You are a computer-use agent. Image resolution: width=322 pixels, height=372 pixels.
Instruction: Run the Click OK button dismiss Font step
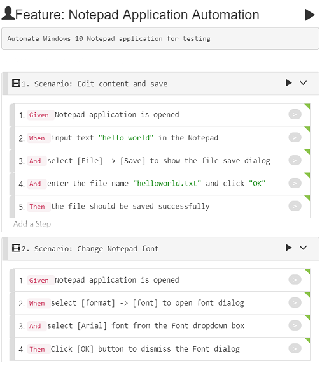pyautogui.click(x=295, y=348)
